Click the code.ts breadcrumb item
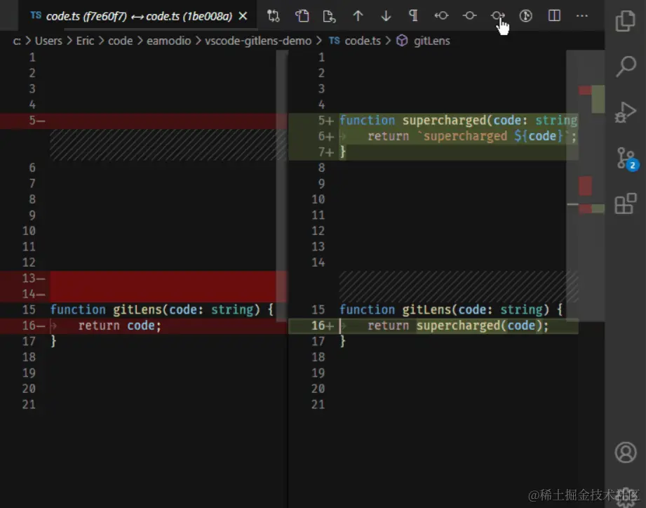This screenshot has height=508, width=646. point(363,41)
